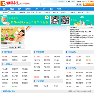The width and height of the screenshot is (94, 94).
Task: Click the orange 手机版 phone icon link
Action: point(91,1)
